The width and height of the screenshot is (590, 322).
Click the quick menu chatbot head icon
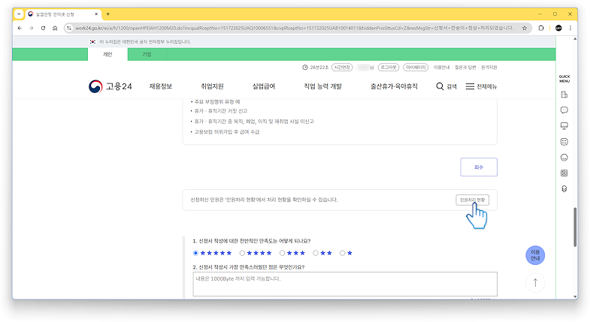point(564,189)
